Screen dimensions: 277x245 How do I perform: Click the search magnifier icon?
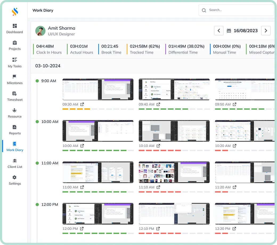pos(204,10)
